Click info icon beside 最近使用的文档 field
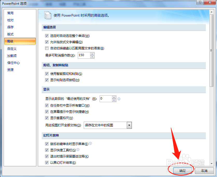The height and width of the screenshot is (177, 217). [119, 99]
